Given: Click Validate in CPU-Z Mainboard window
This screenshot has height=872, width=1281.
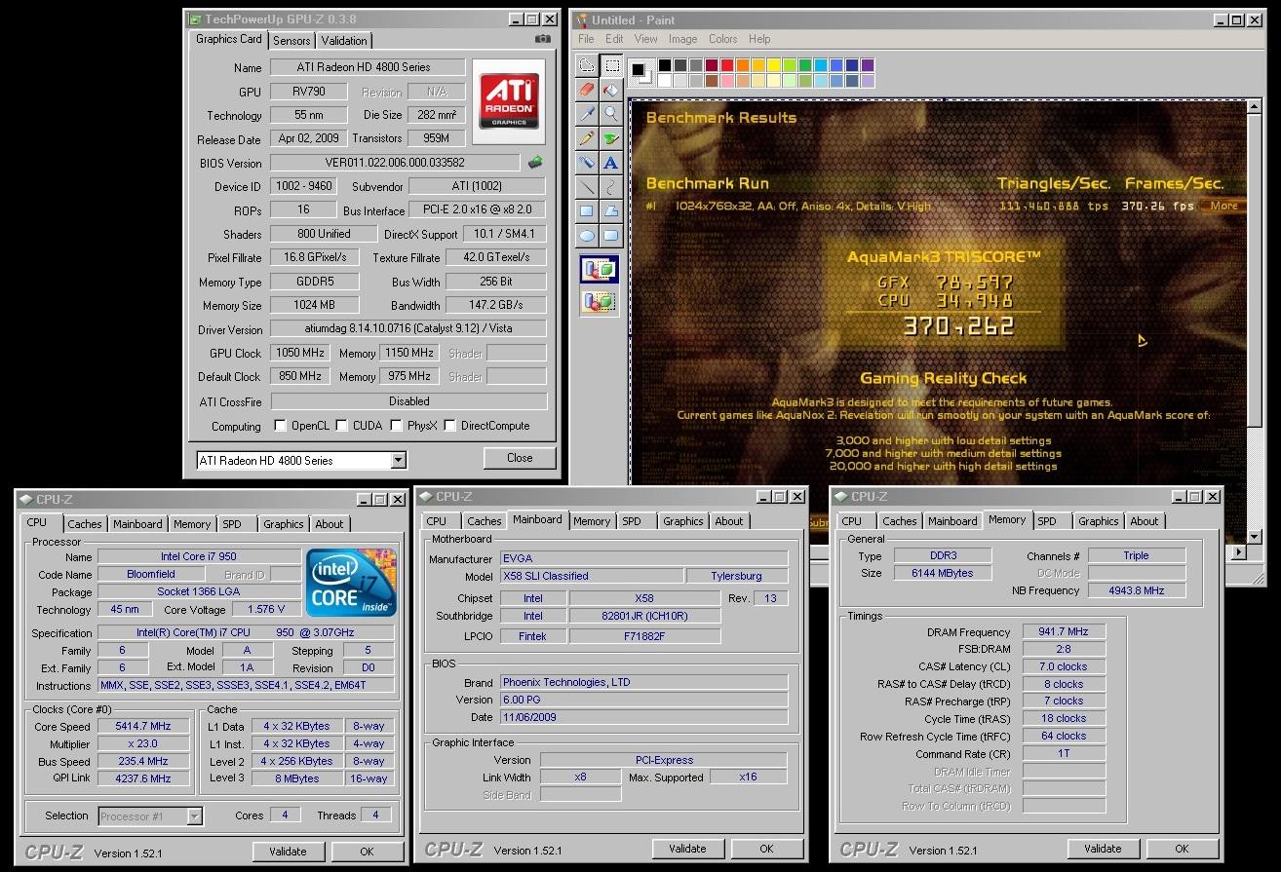Looking at the screenshot, I should click(687, 849).
